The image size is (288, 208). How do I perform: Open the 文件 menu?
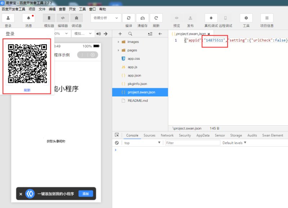[42, 9]
